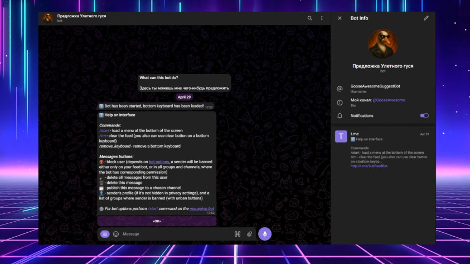
Task: Record a voice message with the microphone button
Action: (x=265, y=234)
